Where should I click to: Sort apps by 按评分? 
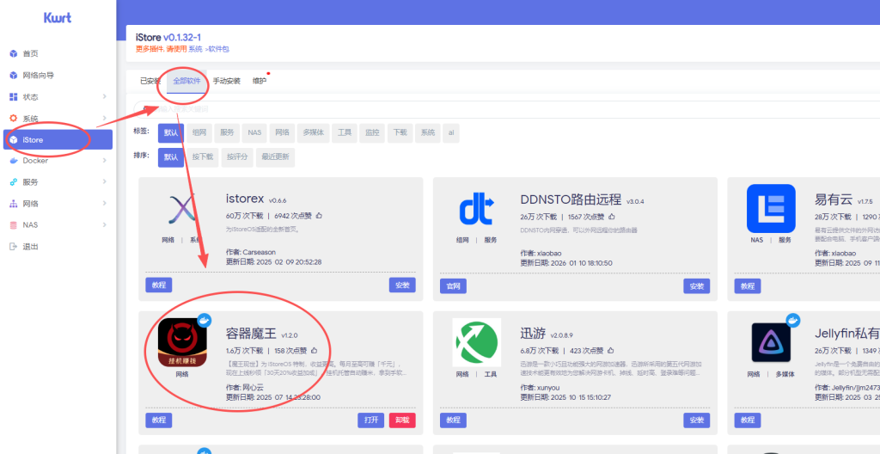coord(237,157)
